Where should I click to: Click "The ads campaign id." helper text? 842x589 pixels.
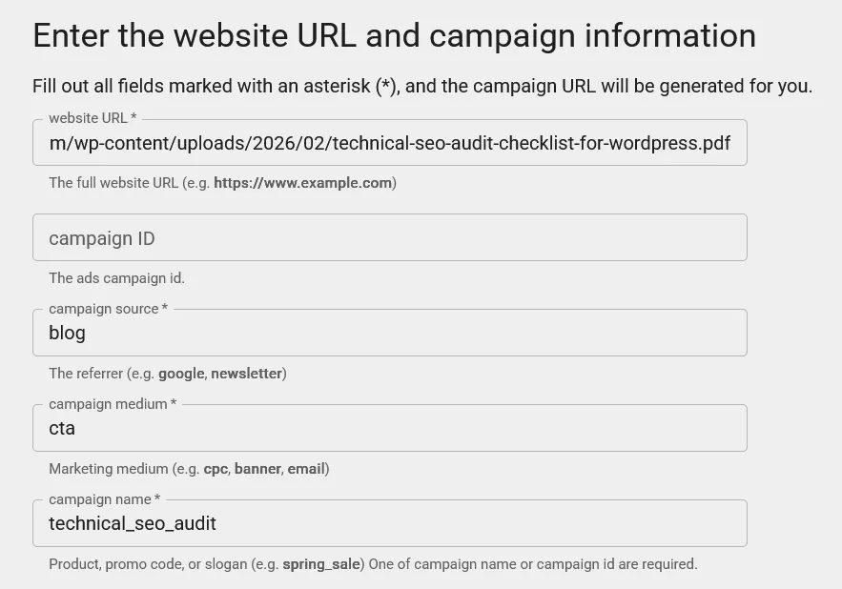(x=116, y=278)
